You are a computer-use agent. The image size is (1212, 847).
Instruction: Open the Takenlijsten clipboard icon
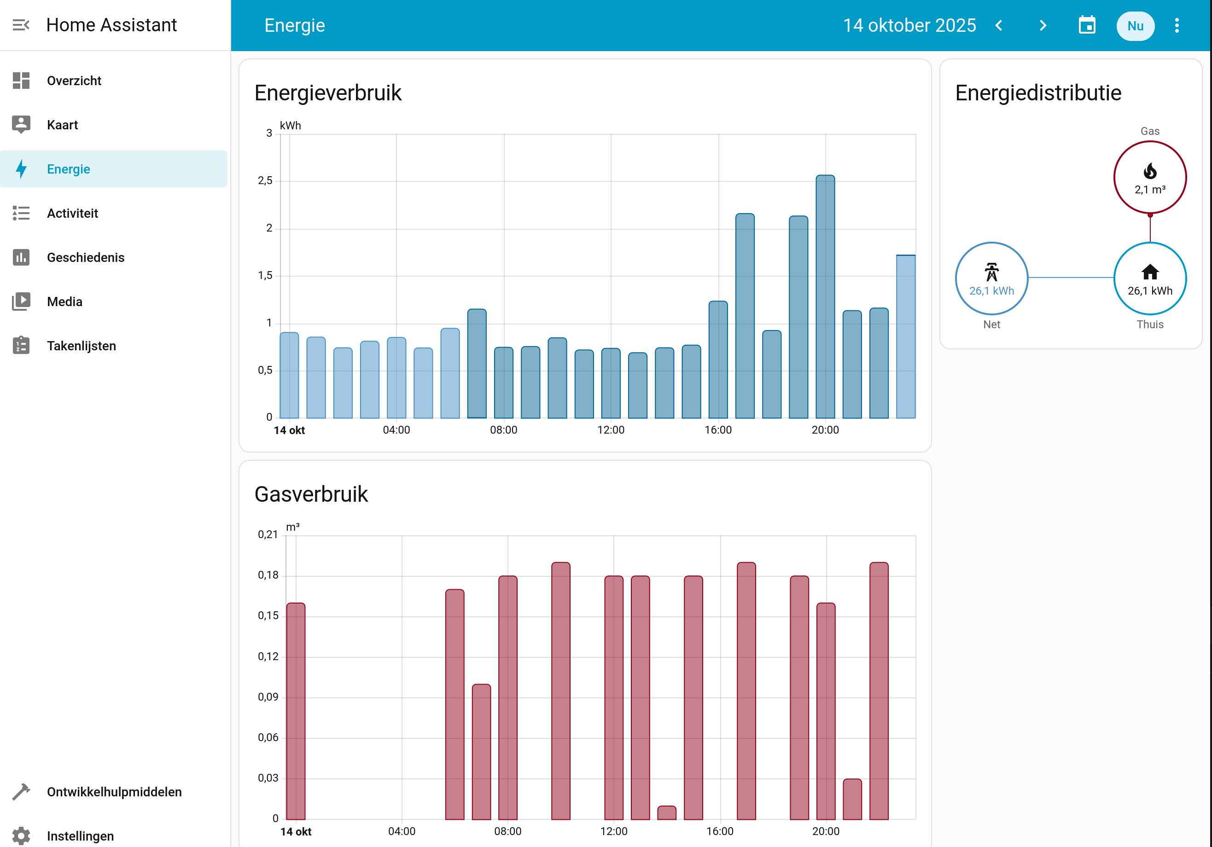21,346
